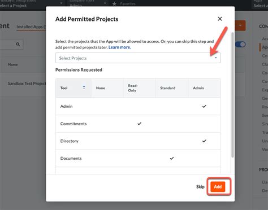Viewport: 268px width, 210px height.
Task: Click the search magnifier icon
Action: [x=18, y=44]
